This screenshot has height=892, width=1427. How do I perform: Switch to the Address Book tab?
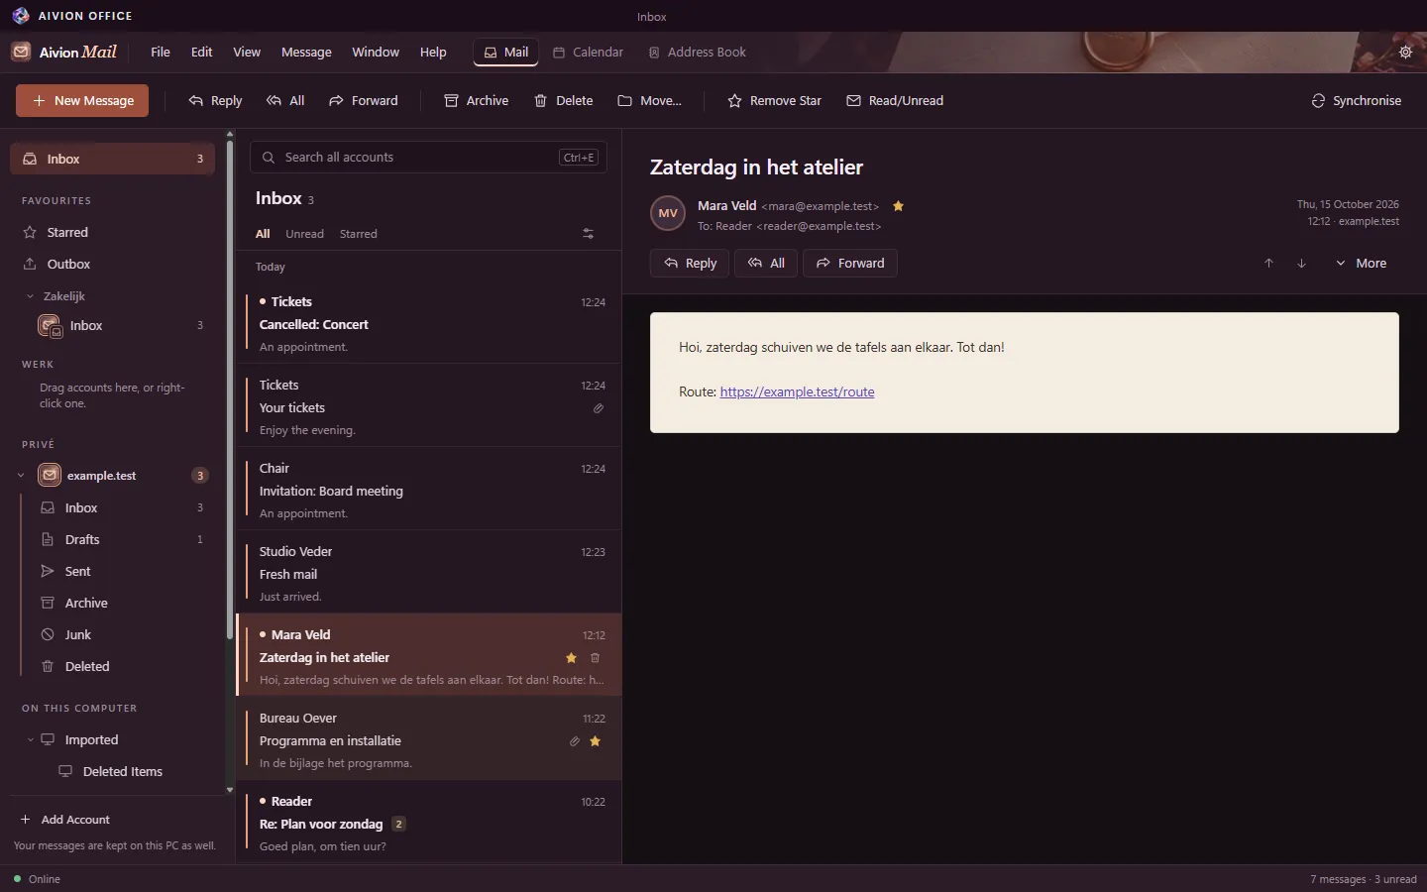[x=697, y=52]
